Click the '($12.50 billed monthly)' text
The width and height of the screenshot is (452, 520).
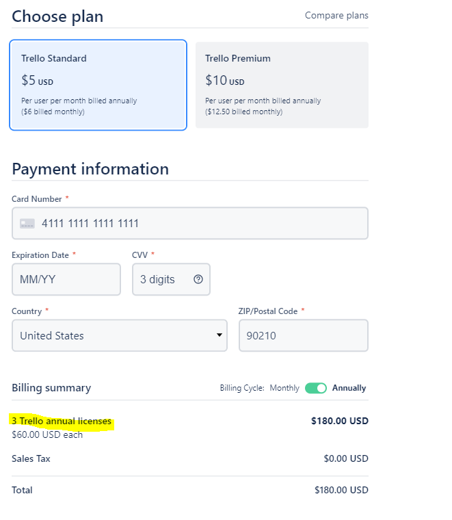[x=244, y=112]
